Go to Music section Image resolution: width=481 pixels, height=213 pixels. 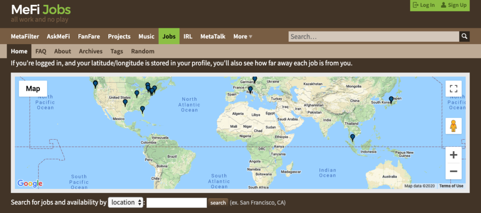coord(146,36)
